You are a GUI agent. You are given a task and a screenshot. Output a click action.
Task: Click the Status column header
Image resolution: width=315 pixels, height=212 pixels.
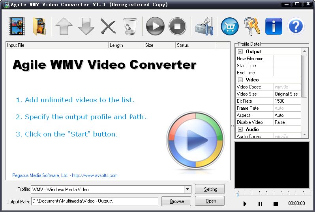click(195, 45)
